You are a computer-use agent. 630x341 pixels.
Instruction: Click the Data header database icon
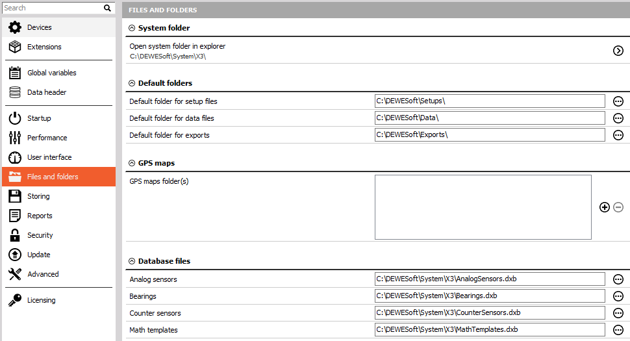coord(15,92)
